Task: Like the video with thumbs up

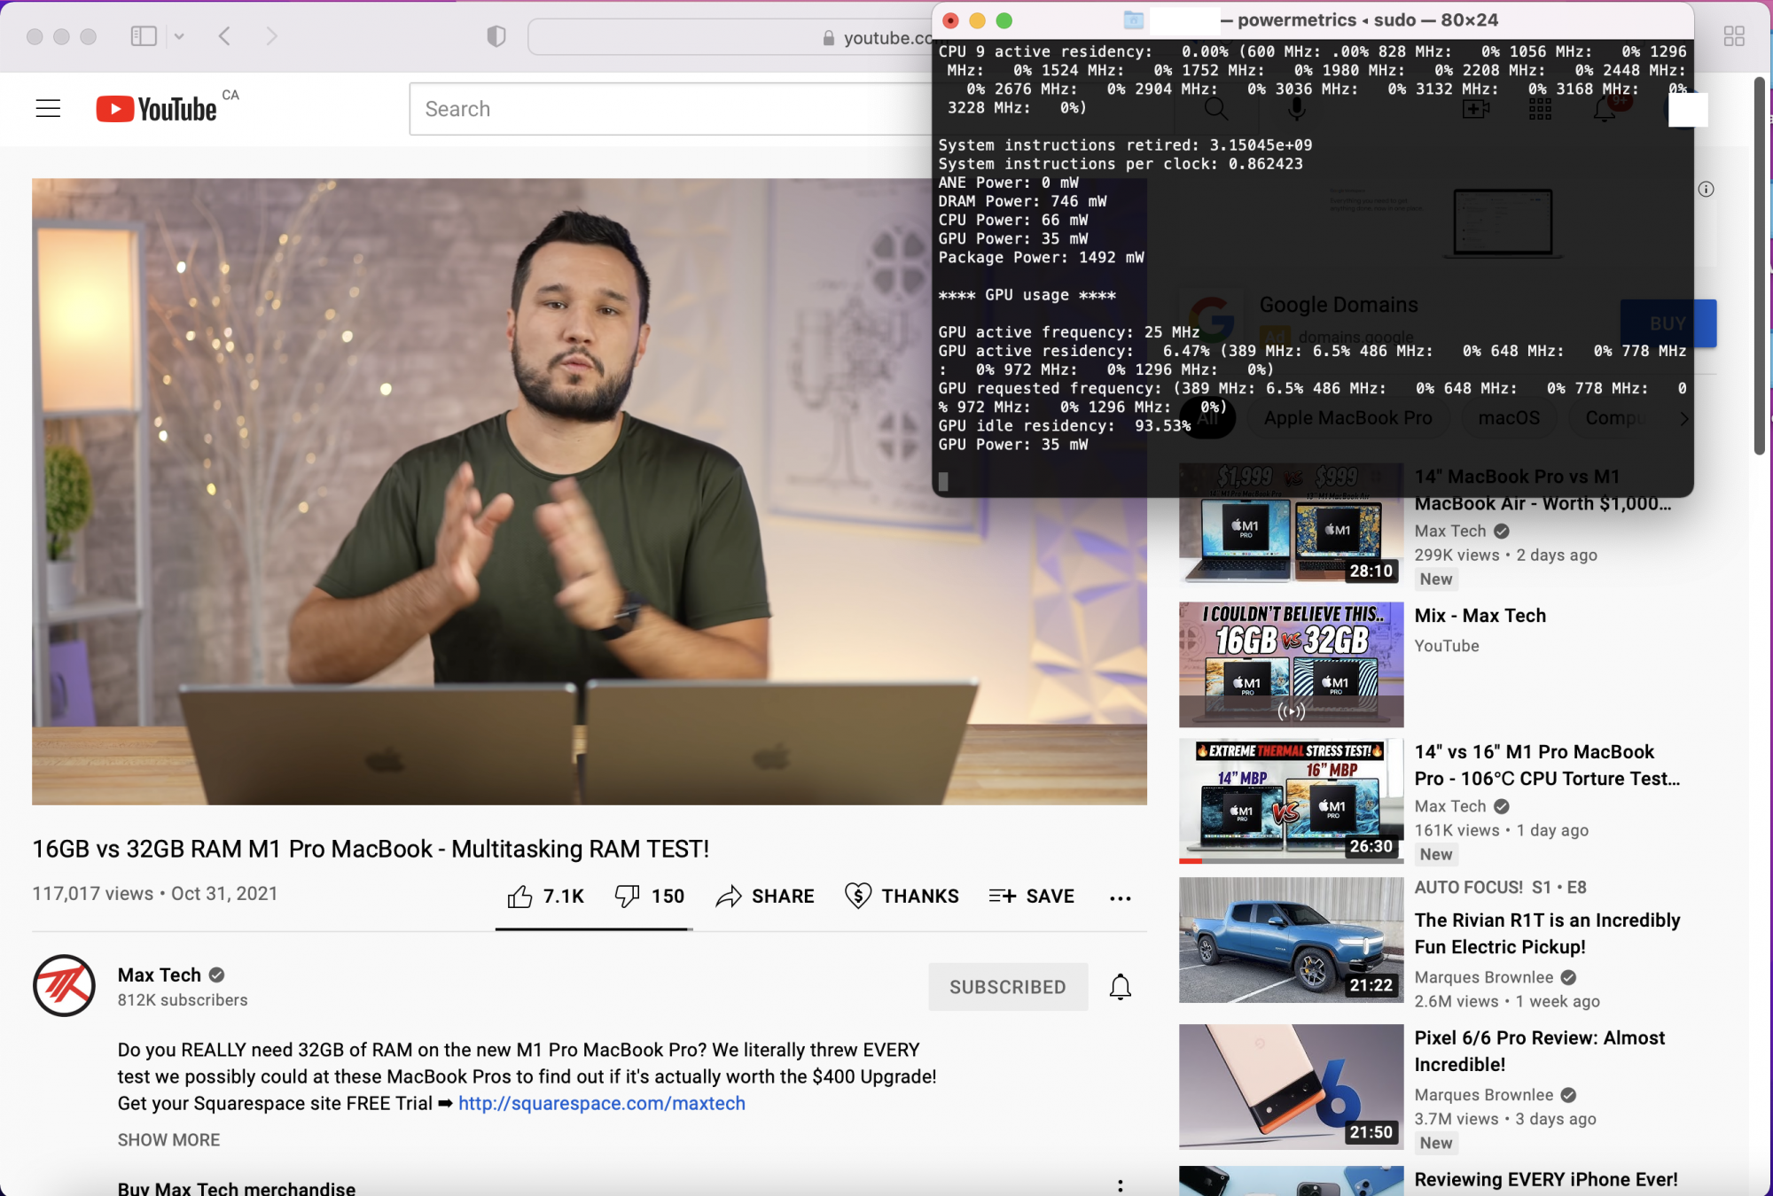Action: click(520, 897)
